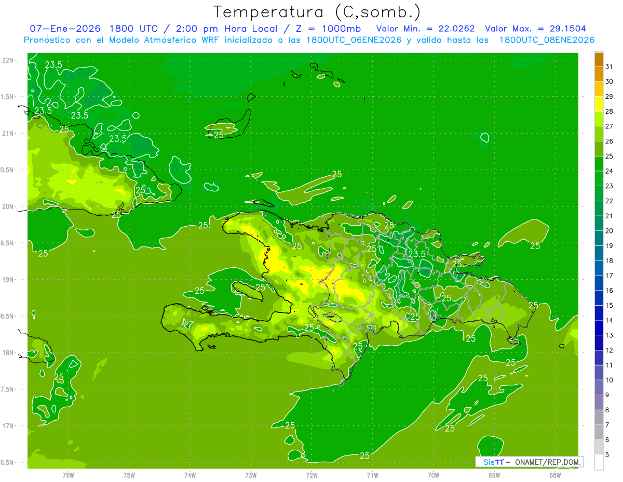The width and height of the screenshot is (623, 482).
Task: Click the 23.5 contour label inside Dominican Republic
Action: (417, 254)
